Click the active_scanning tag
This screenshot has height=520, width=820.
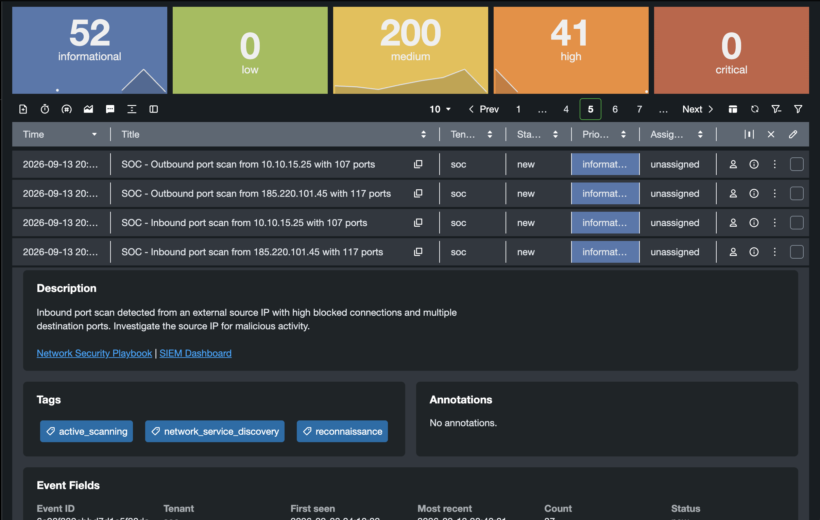tap(86, 431)
